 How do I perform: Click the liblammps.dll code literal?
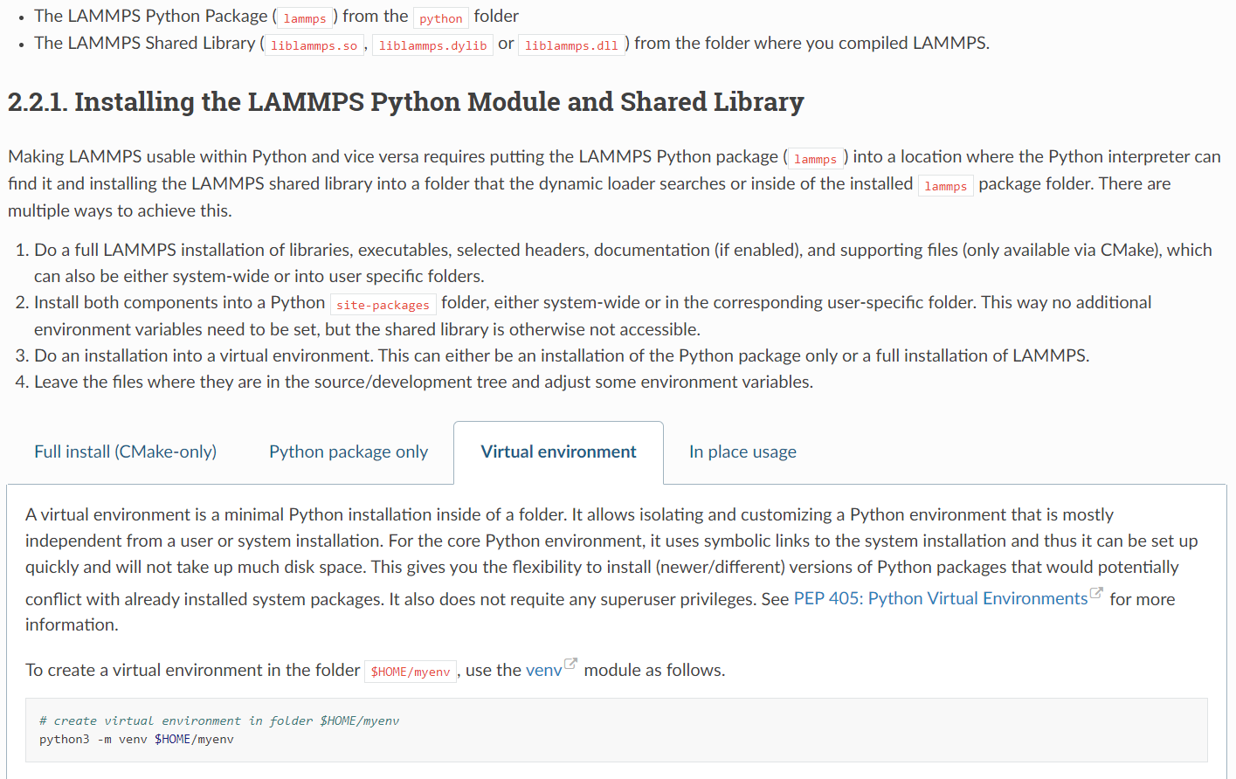[571, 45]
